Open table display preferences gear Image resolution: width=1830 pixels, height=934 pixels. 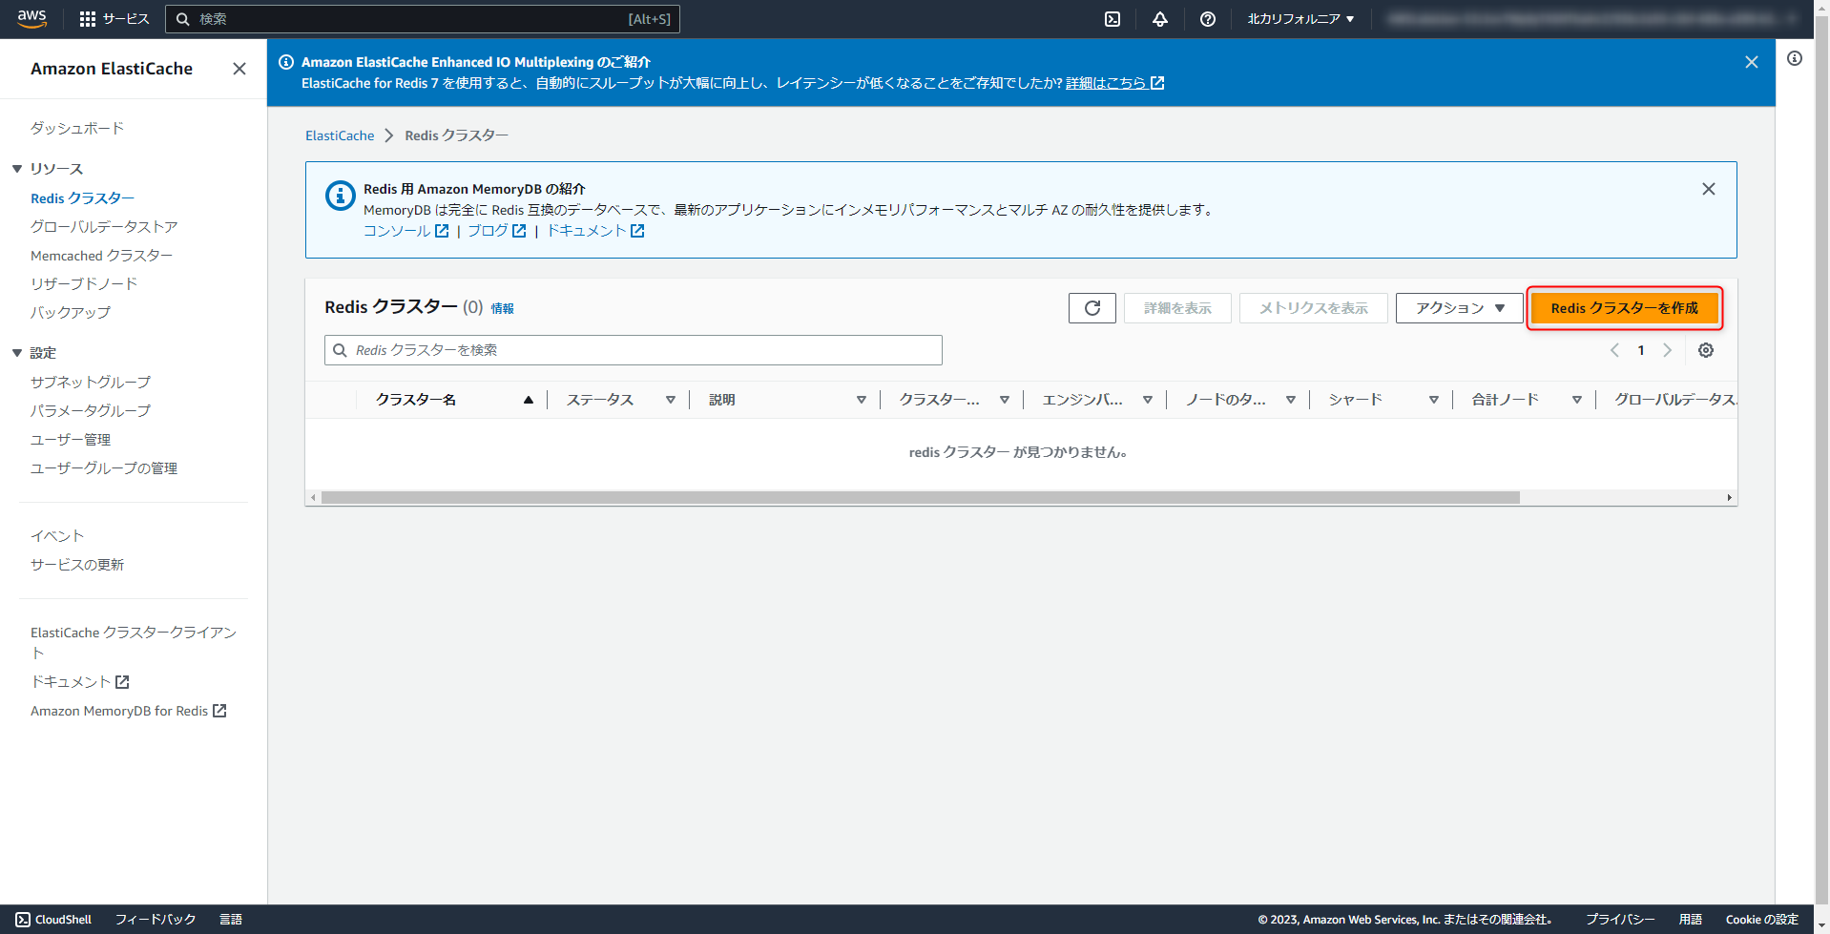[x=1706, y=350]
